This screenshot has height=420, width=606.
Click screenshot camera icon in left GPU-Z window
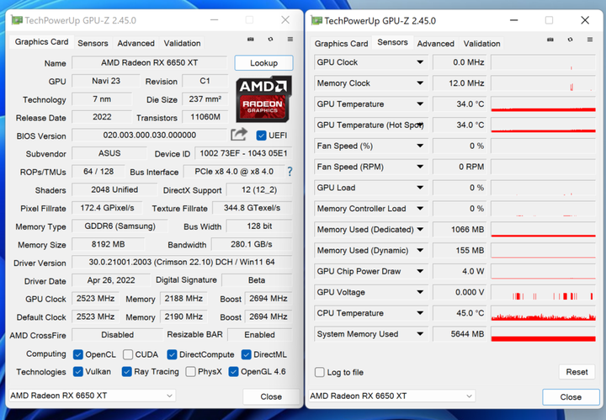[x=251, y=39]
